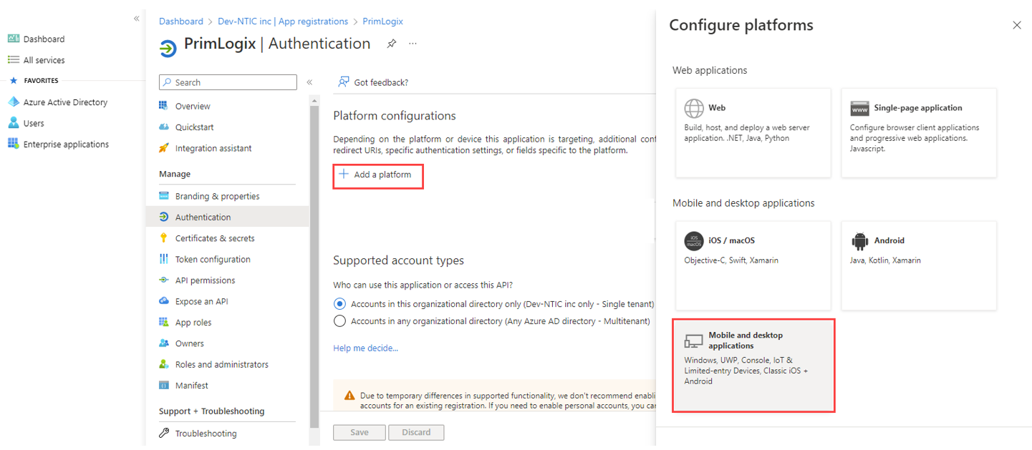Select single tenant organizational directory radio
Image resolution: width=1032 pixels, height=450 pixels.
(339, 304)
